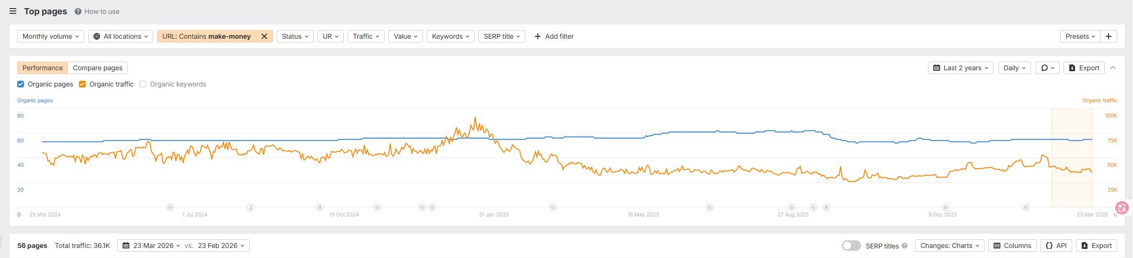Switch to the Compare pages tab

[x=98, y=68]
